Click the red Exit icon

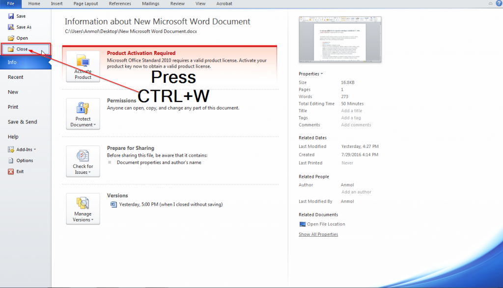[11, 171]
